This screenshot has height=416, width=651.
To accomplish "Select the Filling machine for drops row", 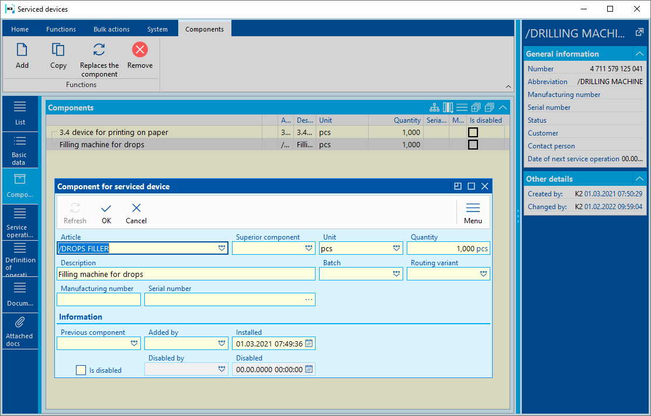I will pyautogui.click(x=278, y=144).
